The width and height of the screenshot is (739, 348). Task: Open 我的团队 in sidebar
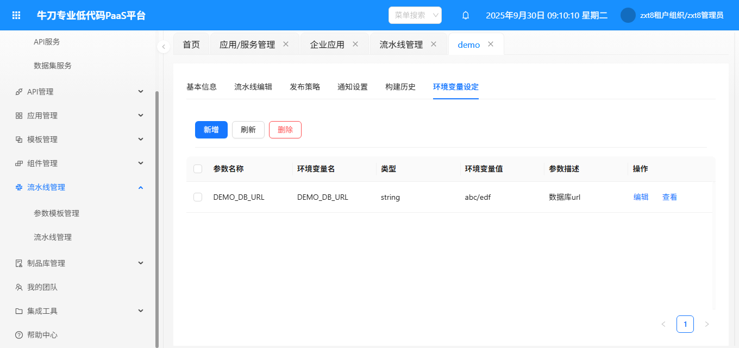click(42, 287)
